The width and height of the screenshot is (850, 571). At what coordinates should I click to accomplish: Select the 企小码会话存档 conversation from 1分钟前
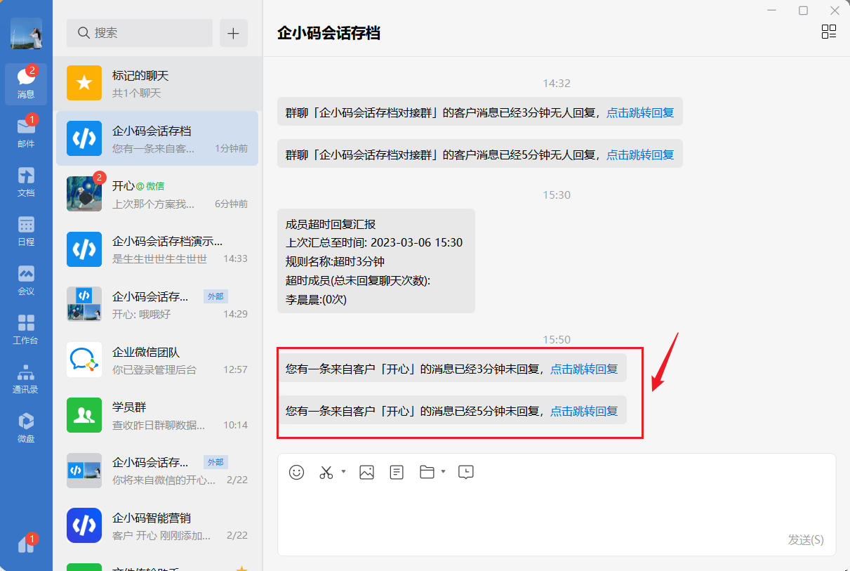(x=157, y=138)
